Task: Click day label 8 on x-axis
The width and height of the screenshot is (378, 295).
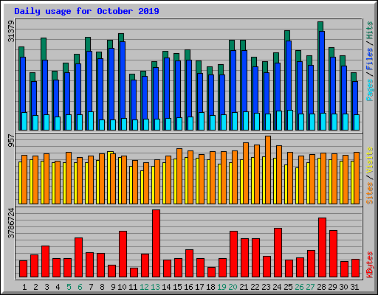Action: pos(102,287)
